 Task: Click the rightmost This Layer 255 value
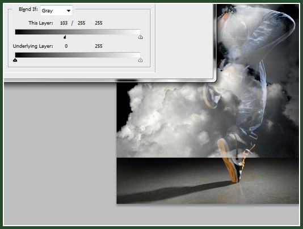point(99,23)
